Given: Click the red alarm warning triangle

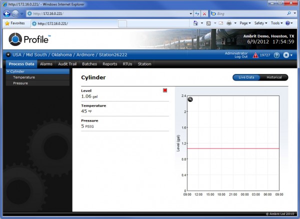Looking at the screenshot, I should tap(255, 55).
